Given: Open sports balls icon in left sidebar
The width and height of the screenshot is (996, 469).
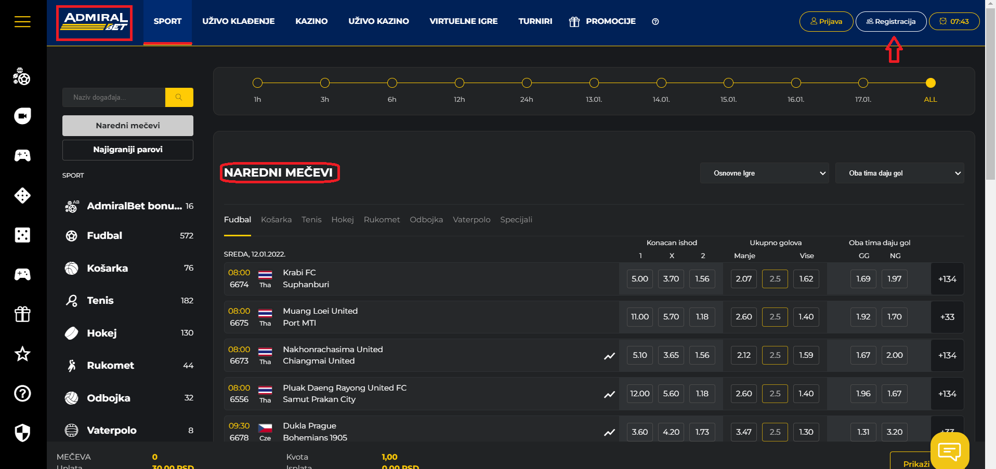Looking at the screenshot, I should (22, 76).
